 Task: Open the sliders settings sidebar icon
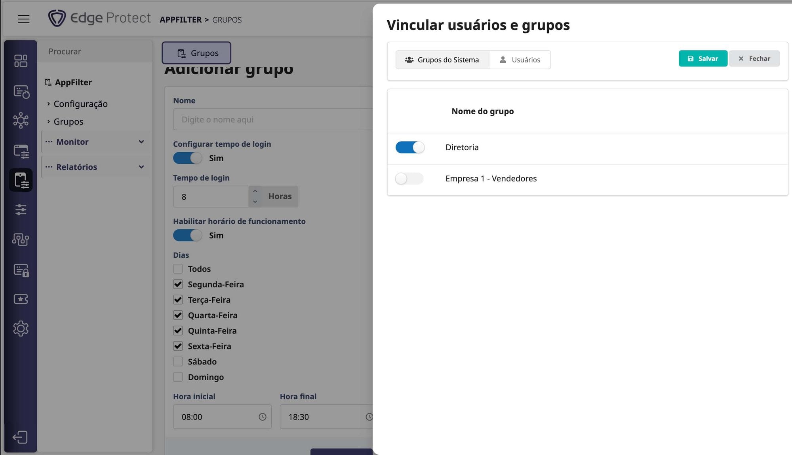click(x=21, y=210)
